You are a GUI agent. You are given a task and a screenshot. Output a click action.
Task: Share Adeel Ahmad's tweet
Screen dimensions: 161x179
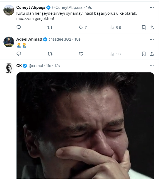tap(152, 54)
